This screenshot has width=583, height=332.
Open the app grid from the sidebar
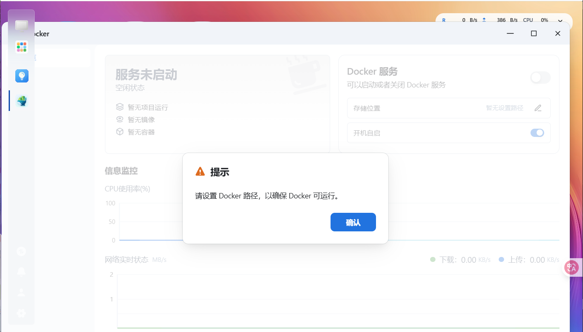(21, 47)
